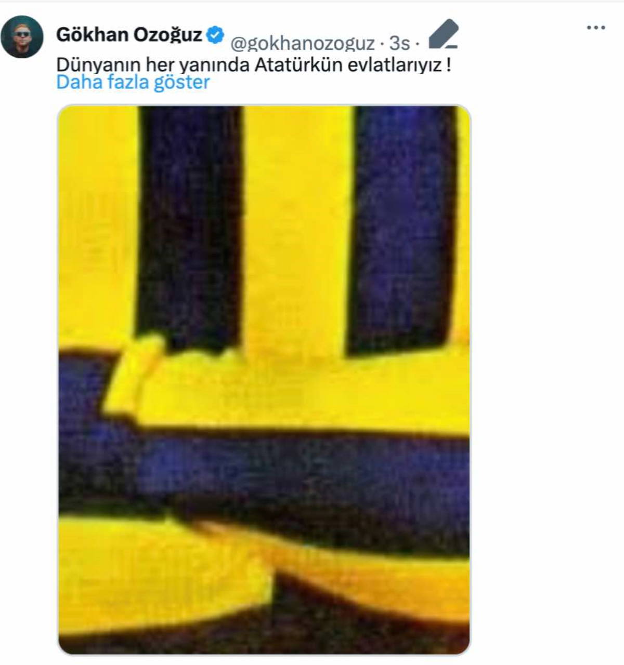Viewport: 624px width, 665px height.
Task: Expand tweet with "Daha fazla göster"
Action: tap(133, 82)
